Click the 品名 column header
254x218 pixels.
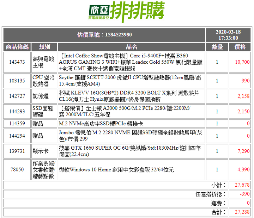click(132, 47)
